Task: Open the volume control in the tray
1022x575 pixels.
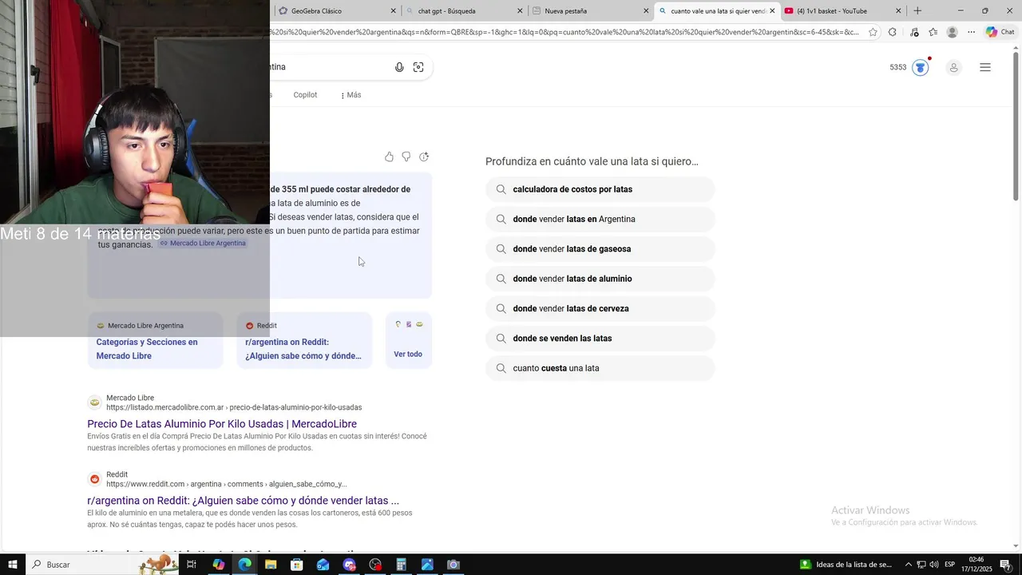Action: click(x=933, y=565)
